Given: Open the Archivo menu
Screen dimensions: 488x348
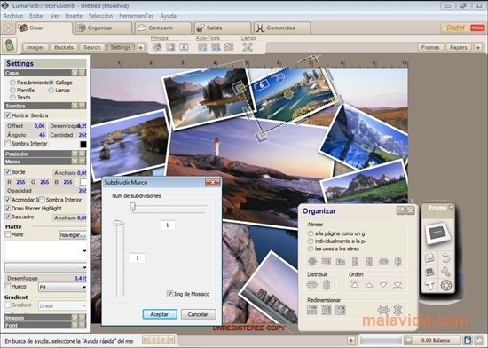Looking at the screenshot, I should coord(13,16).
